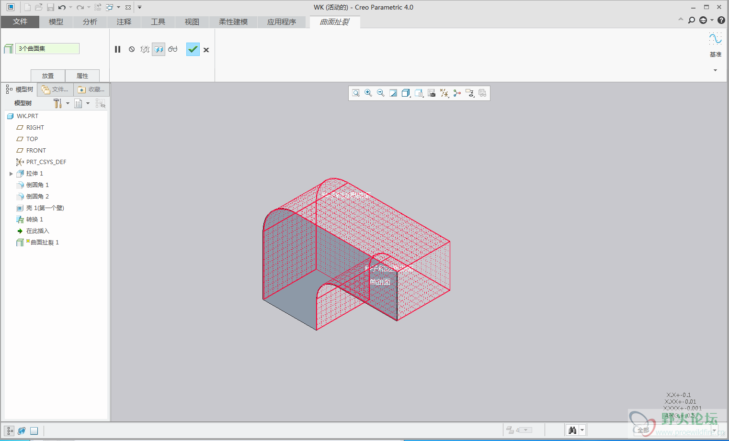Click the Regenerate model icon
The height and width of the screenshot is (441, 729).
[98, 7]
